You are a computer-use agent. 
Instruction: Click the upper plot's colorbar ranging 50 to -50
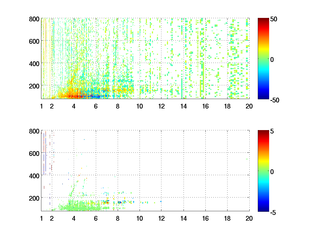263,58
